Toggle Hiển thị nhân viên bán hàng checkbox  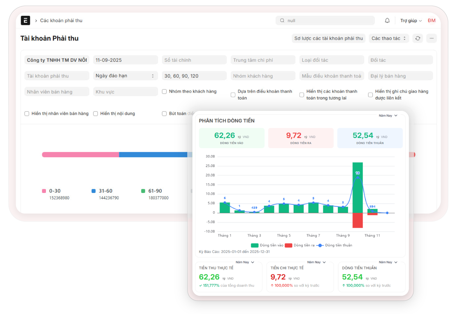pyautogui.click(x=27, y=114)
